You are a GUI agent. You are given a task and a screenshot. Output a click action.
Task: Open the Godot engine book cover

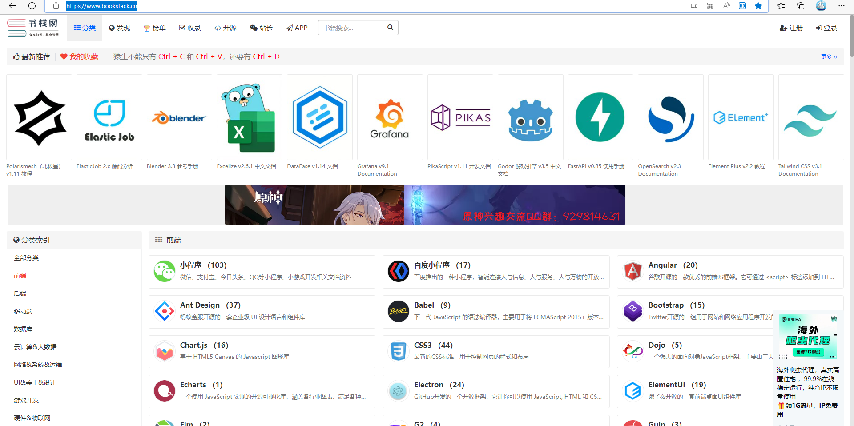pyautogui.click(x=531, y=117)
